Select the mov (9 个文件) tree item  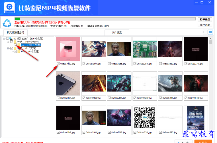(30, 51)
